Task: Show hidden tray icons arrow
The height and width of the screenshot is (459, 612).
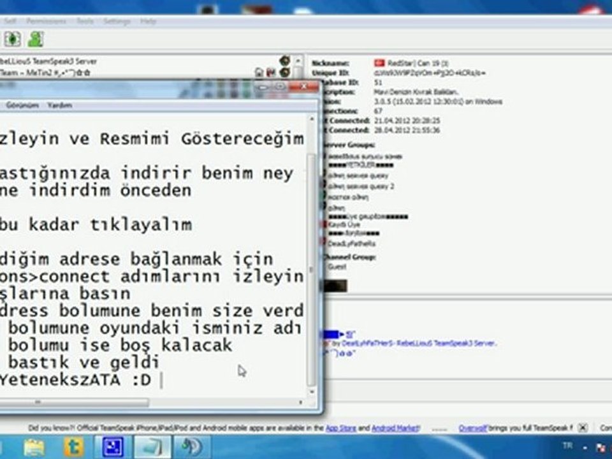Action: (x=585, y=448)
